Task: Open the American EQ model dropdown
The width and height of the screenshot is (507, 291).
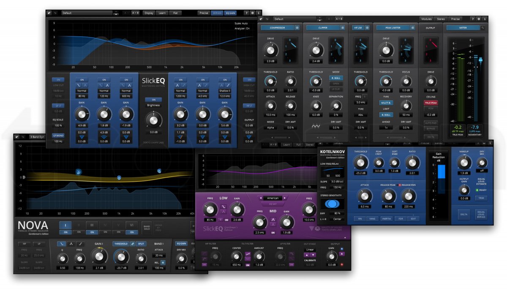Action: coord(273,198)
